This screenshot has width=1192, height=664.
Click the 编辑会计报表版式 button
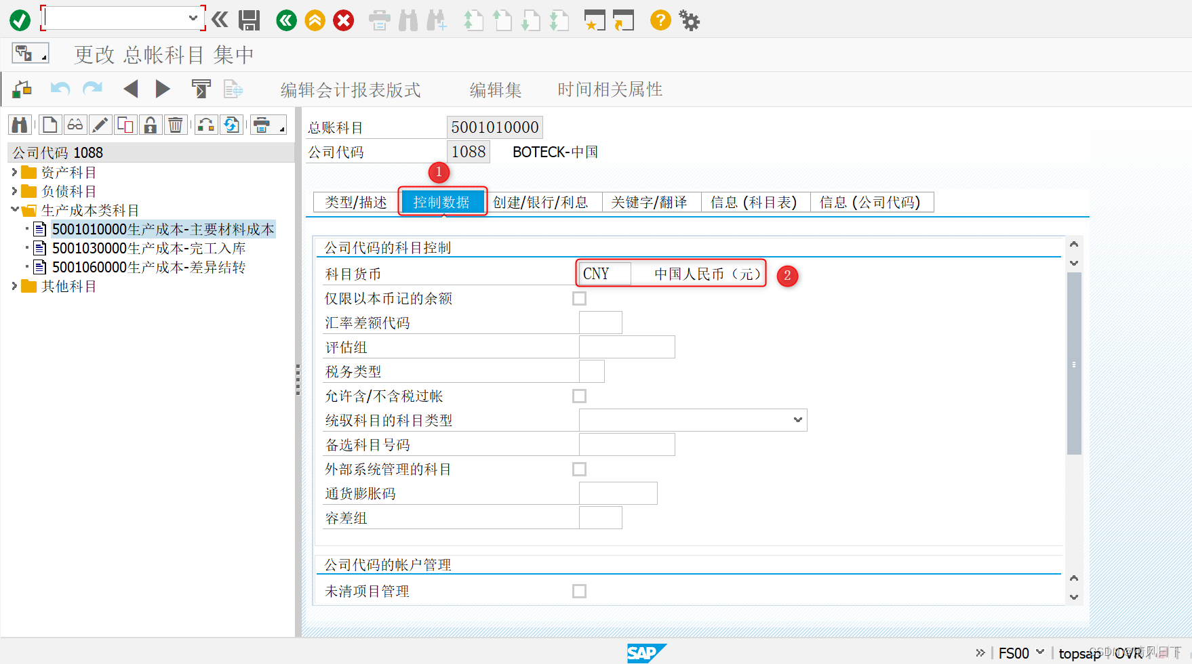point(349,89)
